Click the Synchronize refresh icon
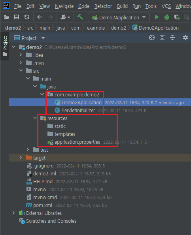The image size is (191, 235). (x=27, y=17)
